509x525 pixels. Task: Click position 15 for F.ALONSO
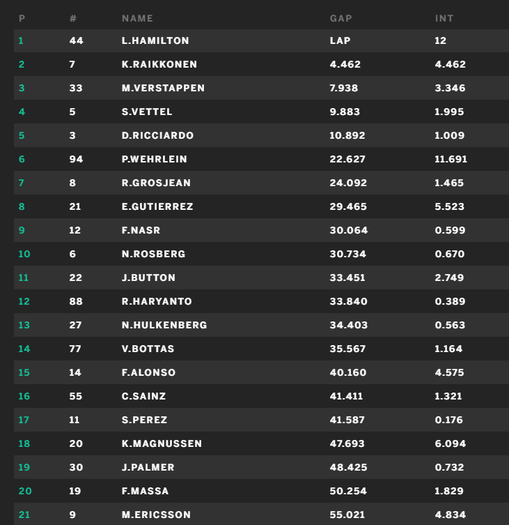(x=24, y=372)
